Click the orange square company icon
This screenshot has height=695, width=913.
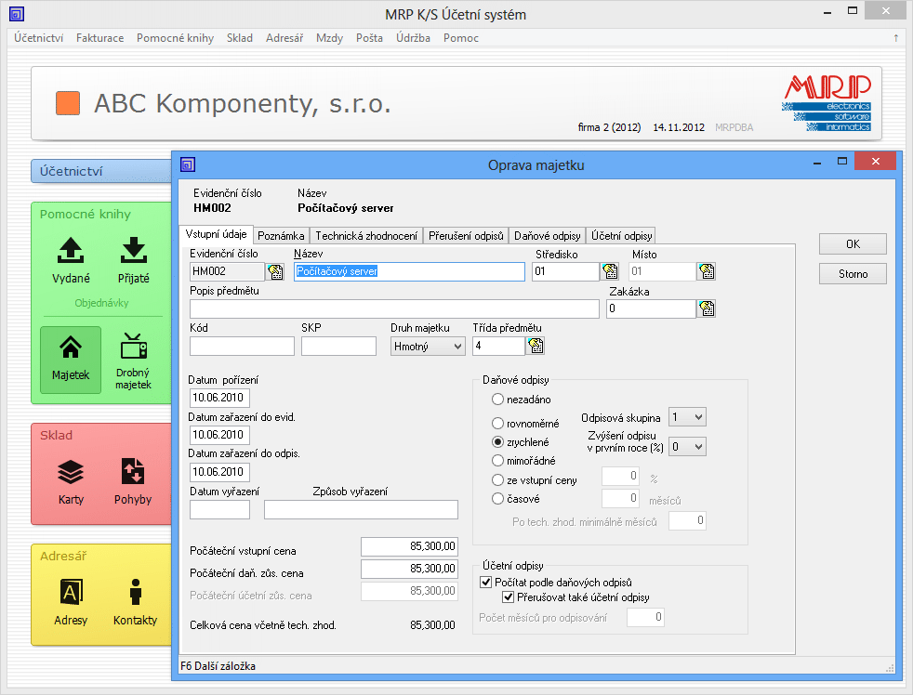(68, 103)
